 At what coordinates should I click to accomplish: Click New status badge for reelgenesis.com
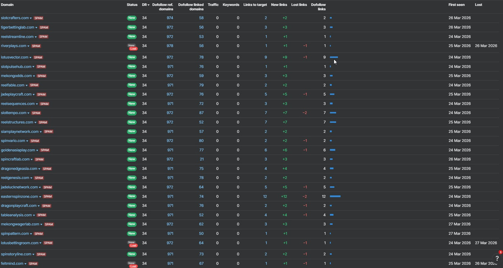pyautogui.click(x=132, y=178)
